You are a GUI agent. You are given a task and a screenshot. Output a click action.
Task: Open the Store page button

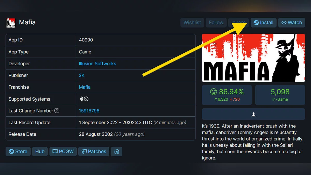(18, 151)
